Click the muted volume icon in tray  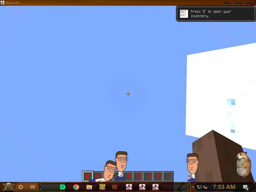pyautogui.click(x=205, y=187)
